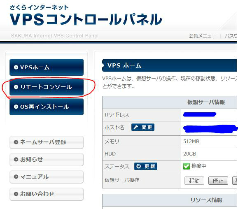Screen dimensions: 238x209
Task: Click the arrow icon beside リモートコンソール
Action: pos(16,87)
